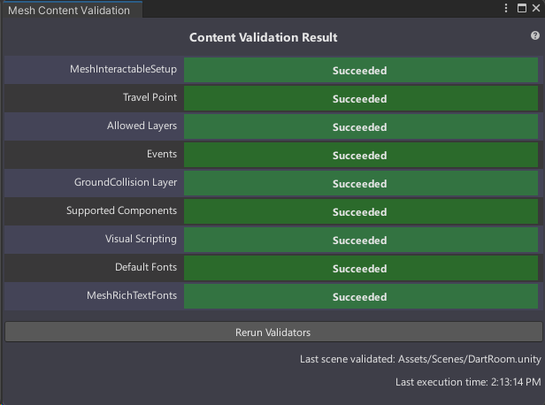Open the help question mark icon
The image size is (545, 405).
pos(535,35)
